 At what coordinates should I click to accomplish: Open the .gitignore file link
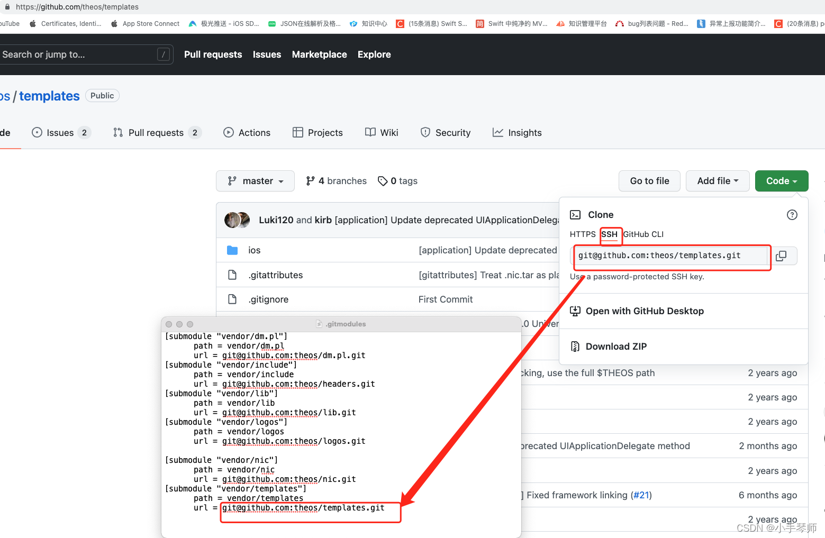click(x=268, y=299)
